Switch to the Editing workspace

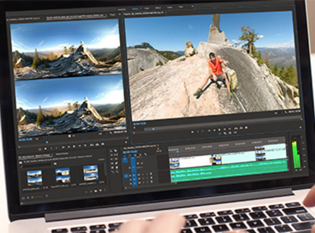[135, 8]
